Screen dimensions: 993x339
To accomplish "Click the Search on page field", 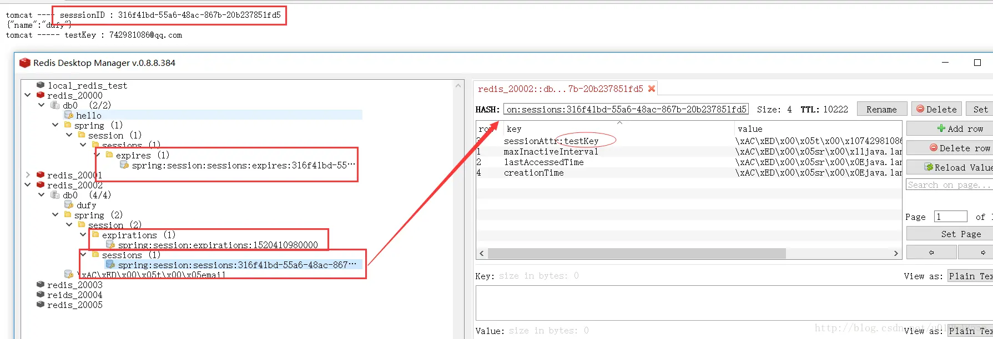I will [x=950, y=185].
